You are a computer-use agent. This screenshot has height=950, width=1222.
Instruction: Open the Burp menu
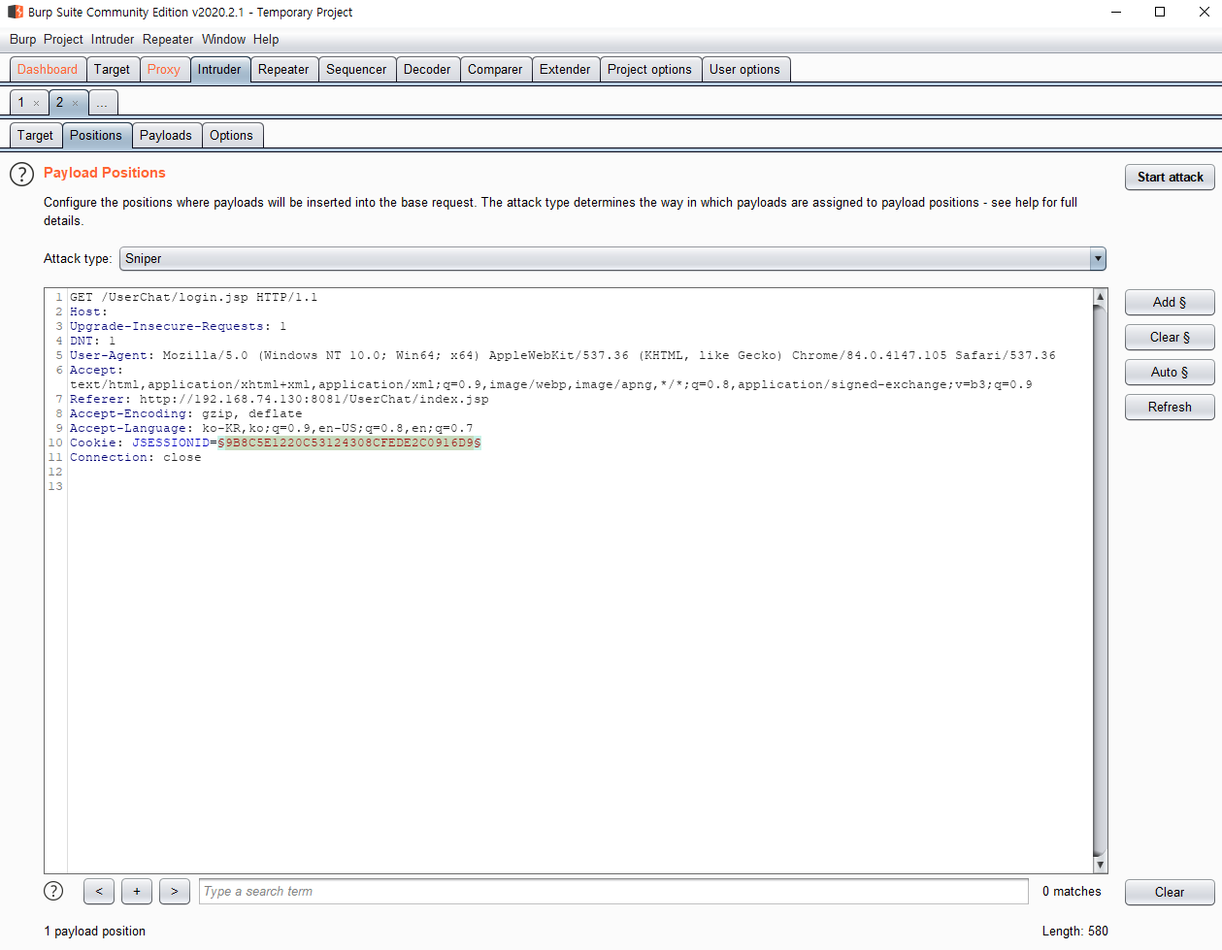coord(22,40)
